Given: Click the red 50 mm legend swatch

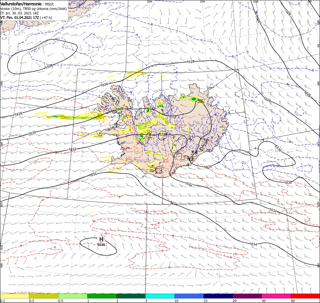Looking at the screenshot, I should (x=305, y=296).
